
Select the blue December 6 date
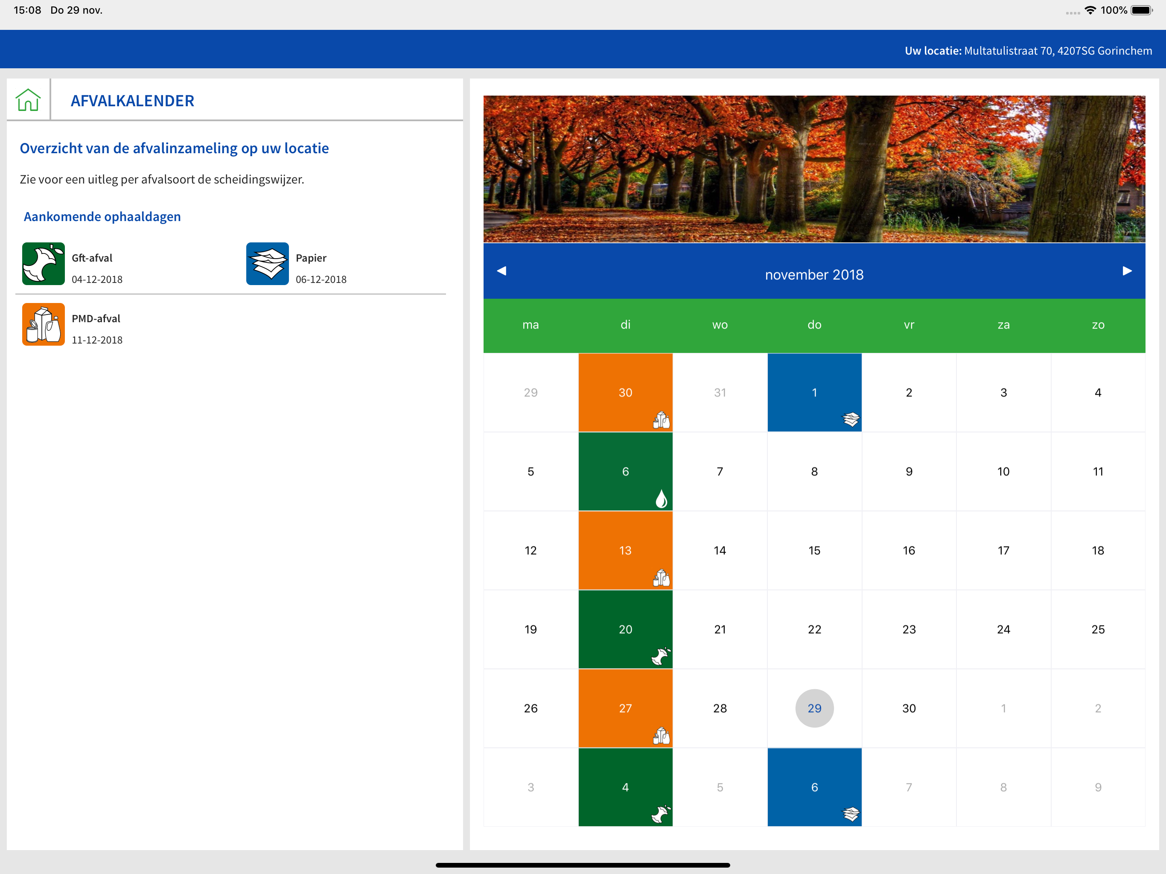point(814,787)
